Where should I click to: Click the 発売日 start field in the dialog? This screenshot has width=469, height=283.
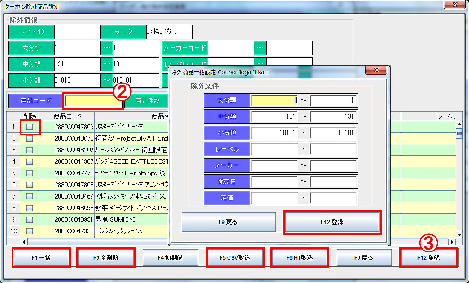pos(274,181)
